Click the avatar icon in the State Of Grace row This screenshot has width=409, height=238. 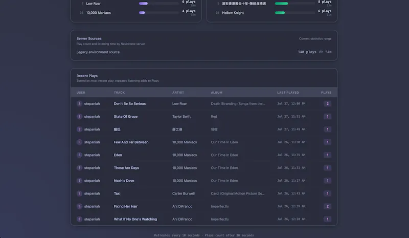(79, 117)
